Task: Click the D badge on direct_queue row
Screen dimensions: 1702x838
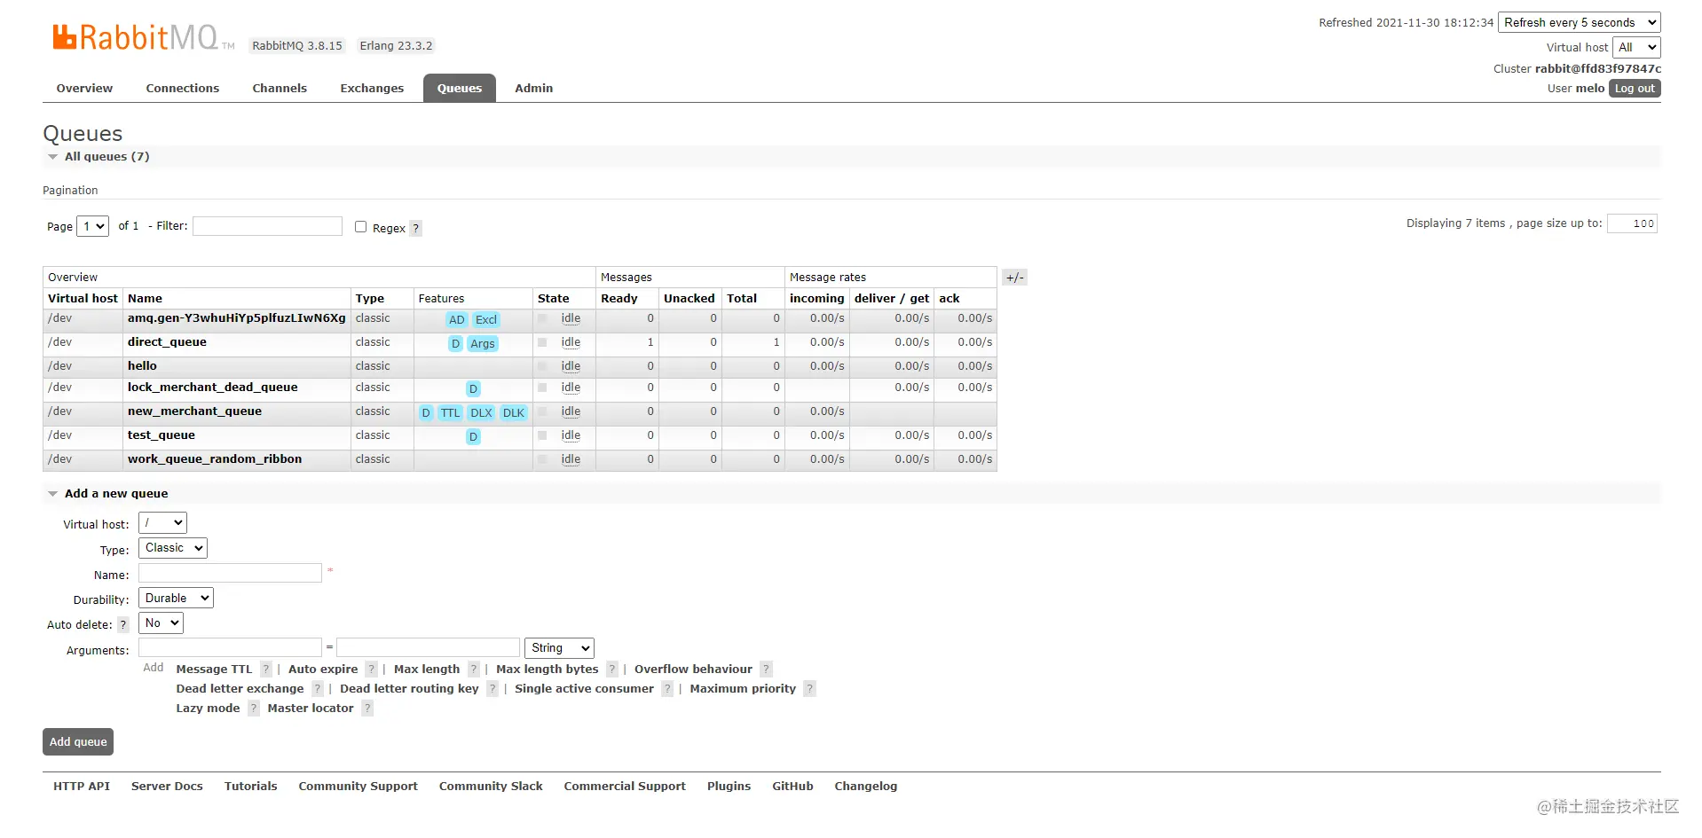Action: click(455, 344)
